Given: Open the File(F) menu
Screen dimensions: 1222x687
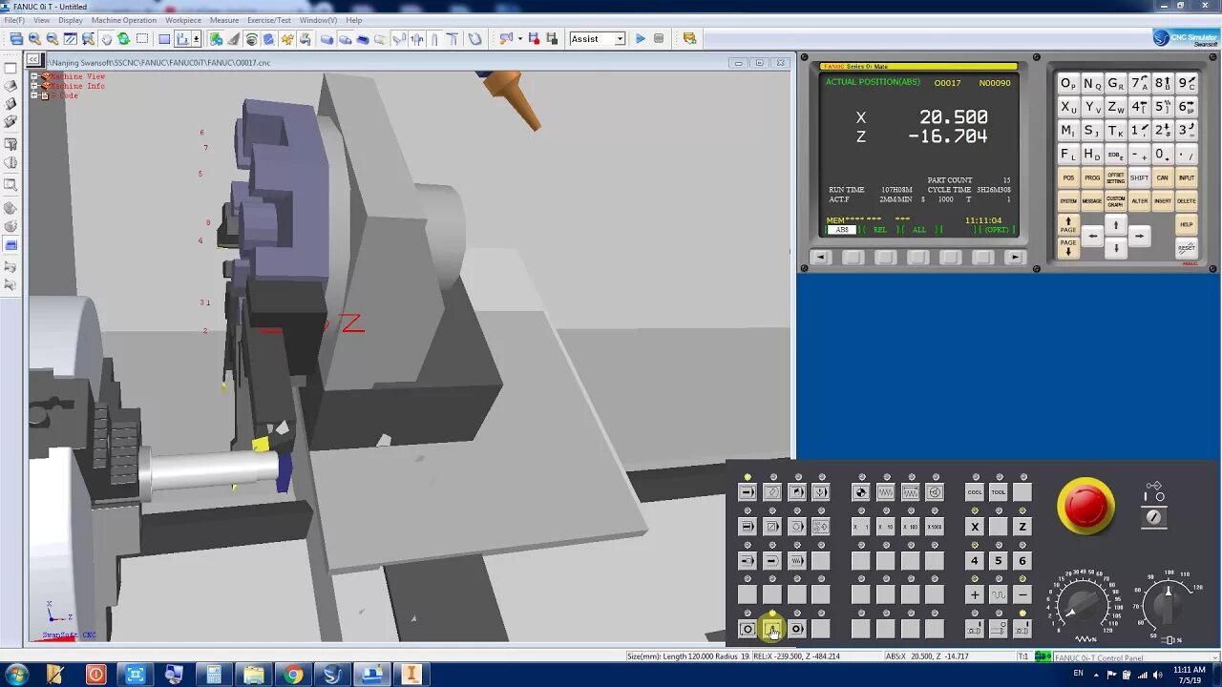Looking at the screenshot, I should [13, 20].
